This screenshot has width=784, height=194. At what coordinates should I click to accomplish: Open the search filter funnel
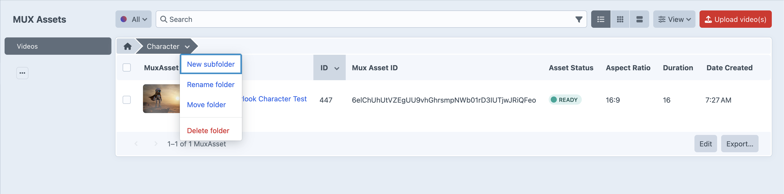click(x=578, y=20)
